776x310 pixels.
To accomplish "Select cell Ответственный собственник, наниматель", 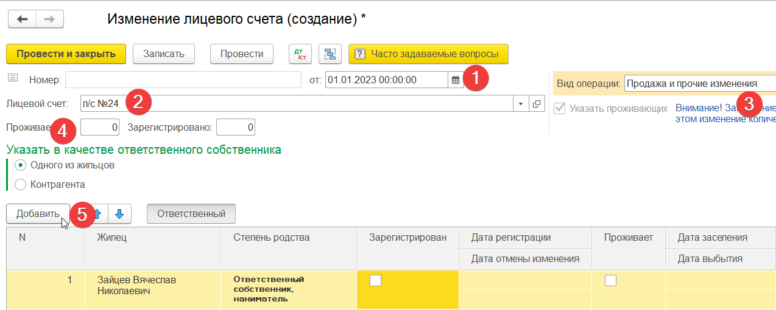I will (288, 289).
